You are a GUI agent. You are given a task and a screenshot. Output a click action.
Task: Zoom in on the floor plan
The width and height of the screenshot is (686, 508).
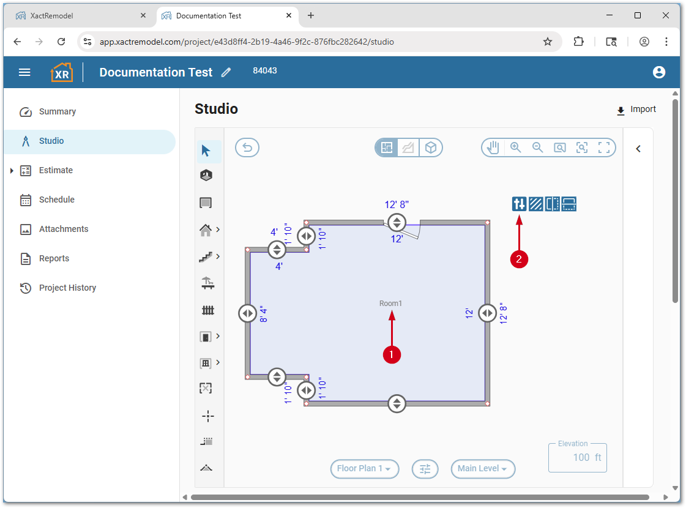click(516, 148)
